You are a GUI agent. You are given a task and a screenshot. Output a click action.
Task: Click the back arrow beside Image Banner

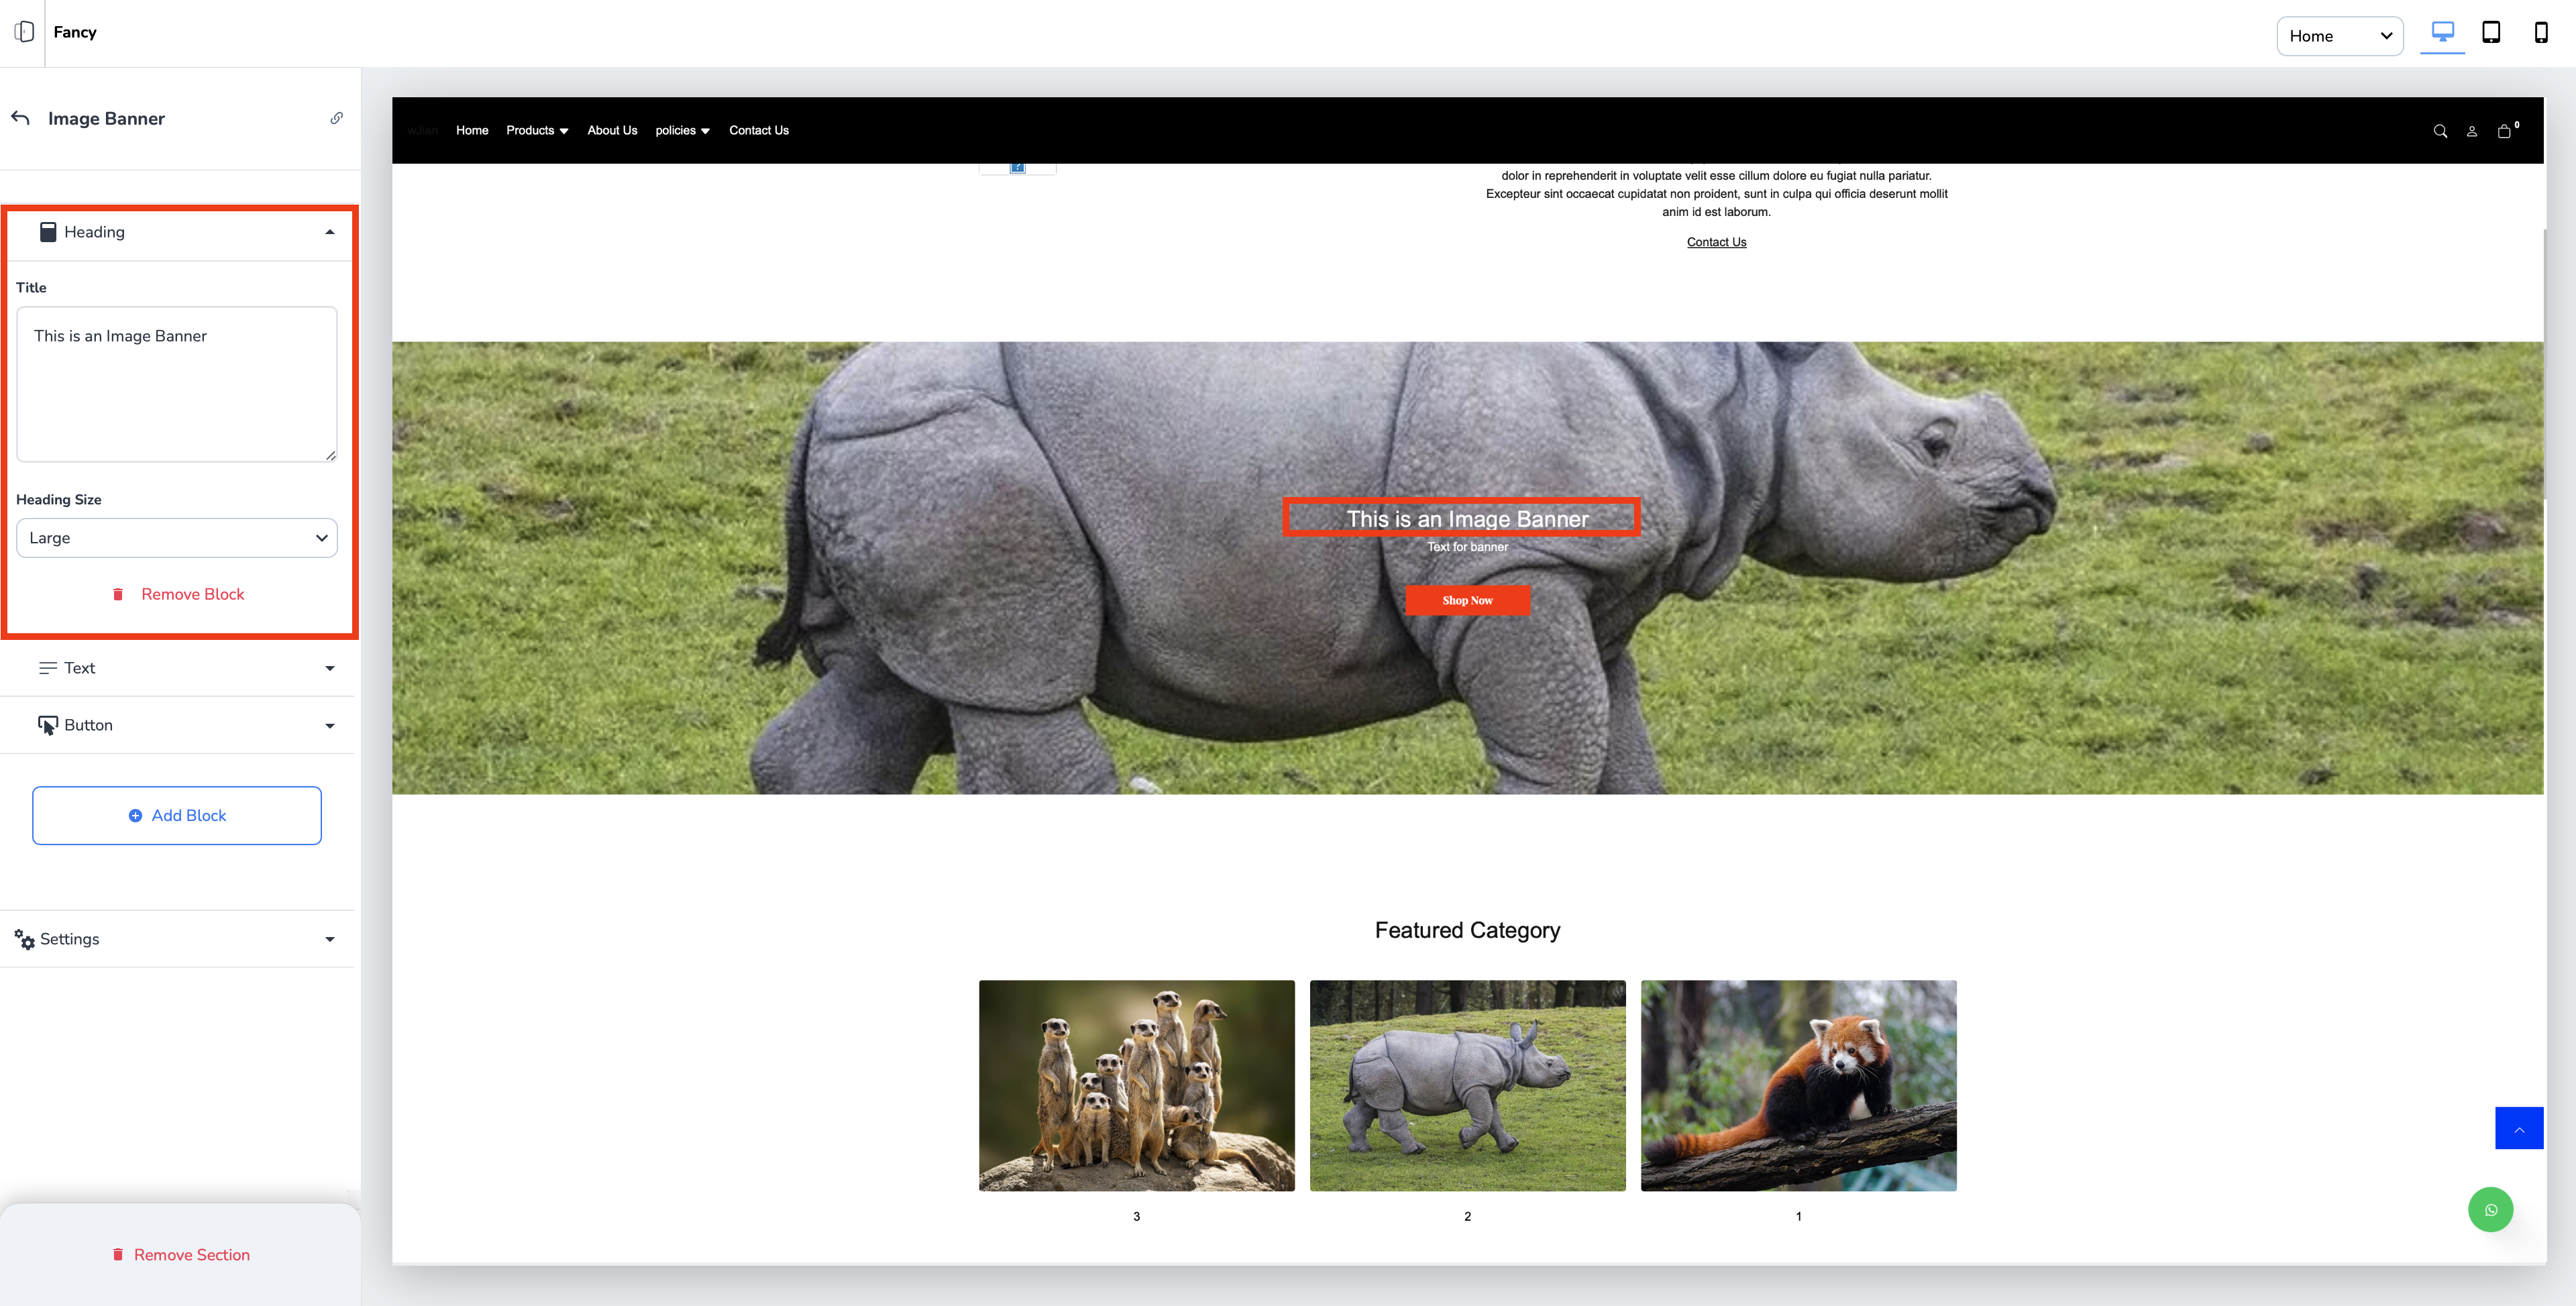point(20,118)
